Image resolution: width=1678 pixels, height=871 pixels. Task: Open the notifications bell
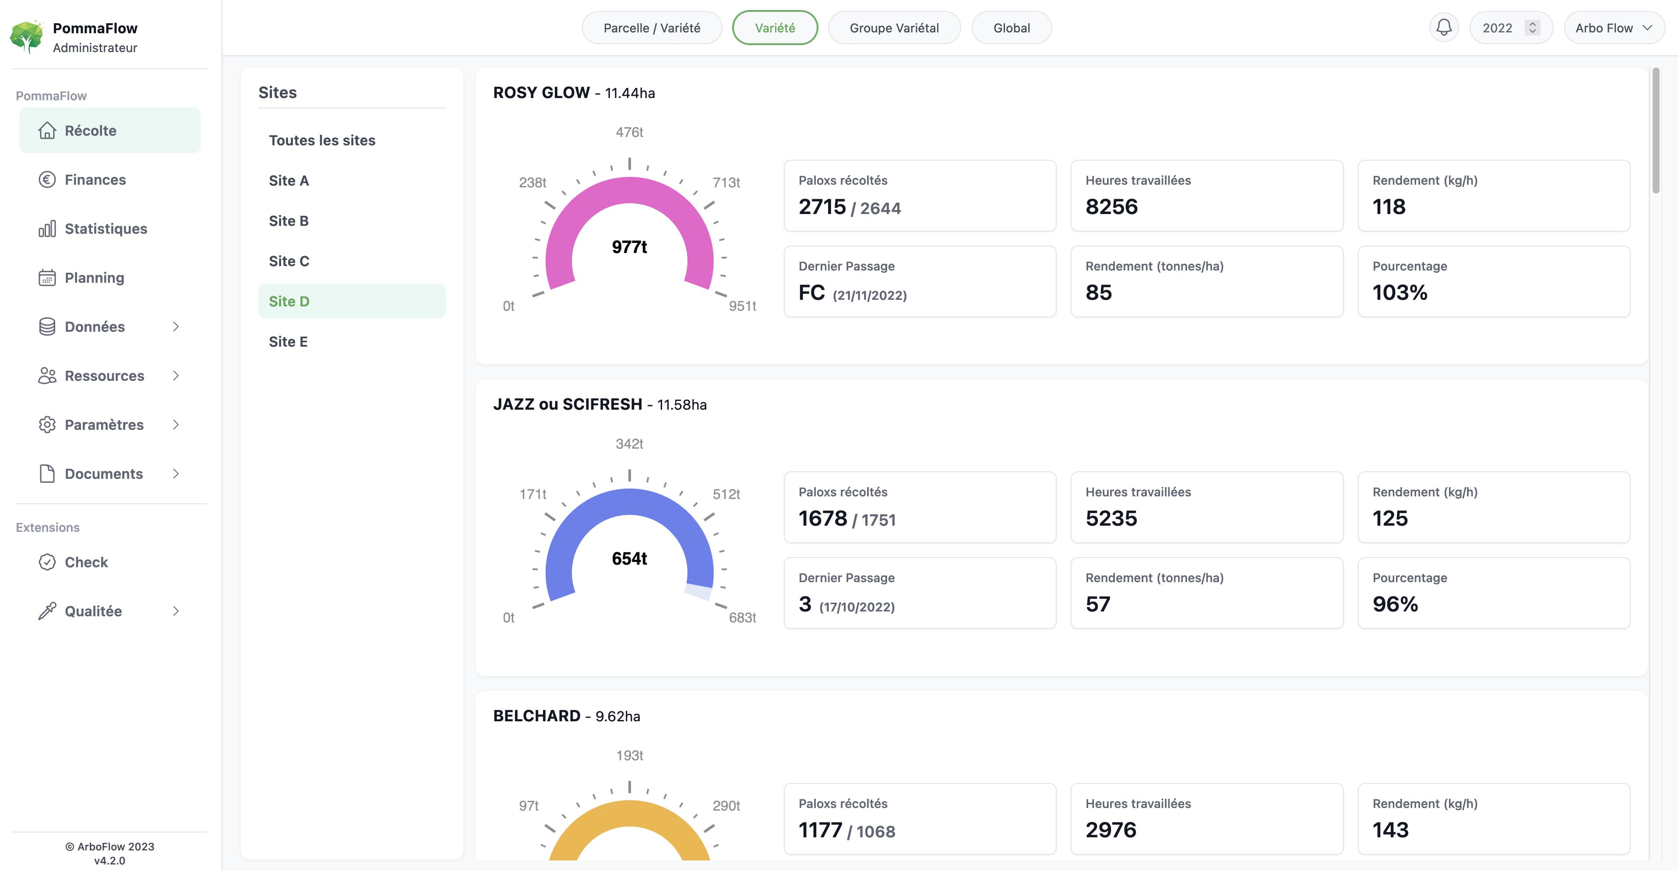pos(1443,27)
